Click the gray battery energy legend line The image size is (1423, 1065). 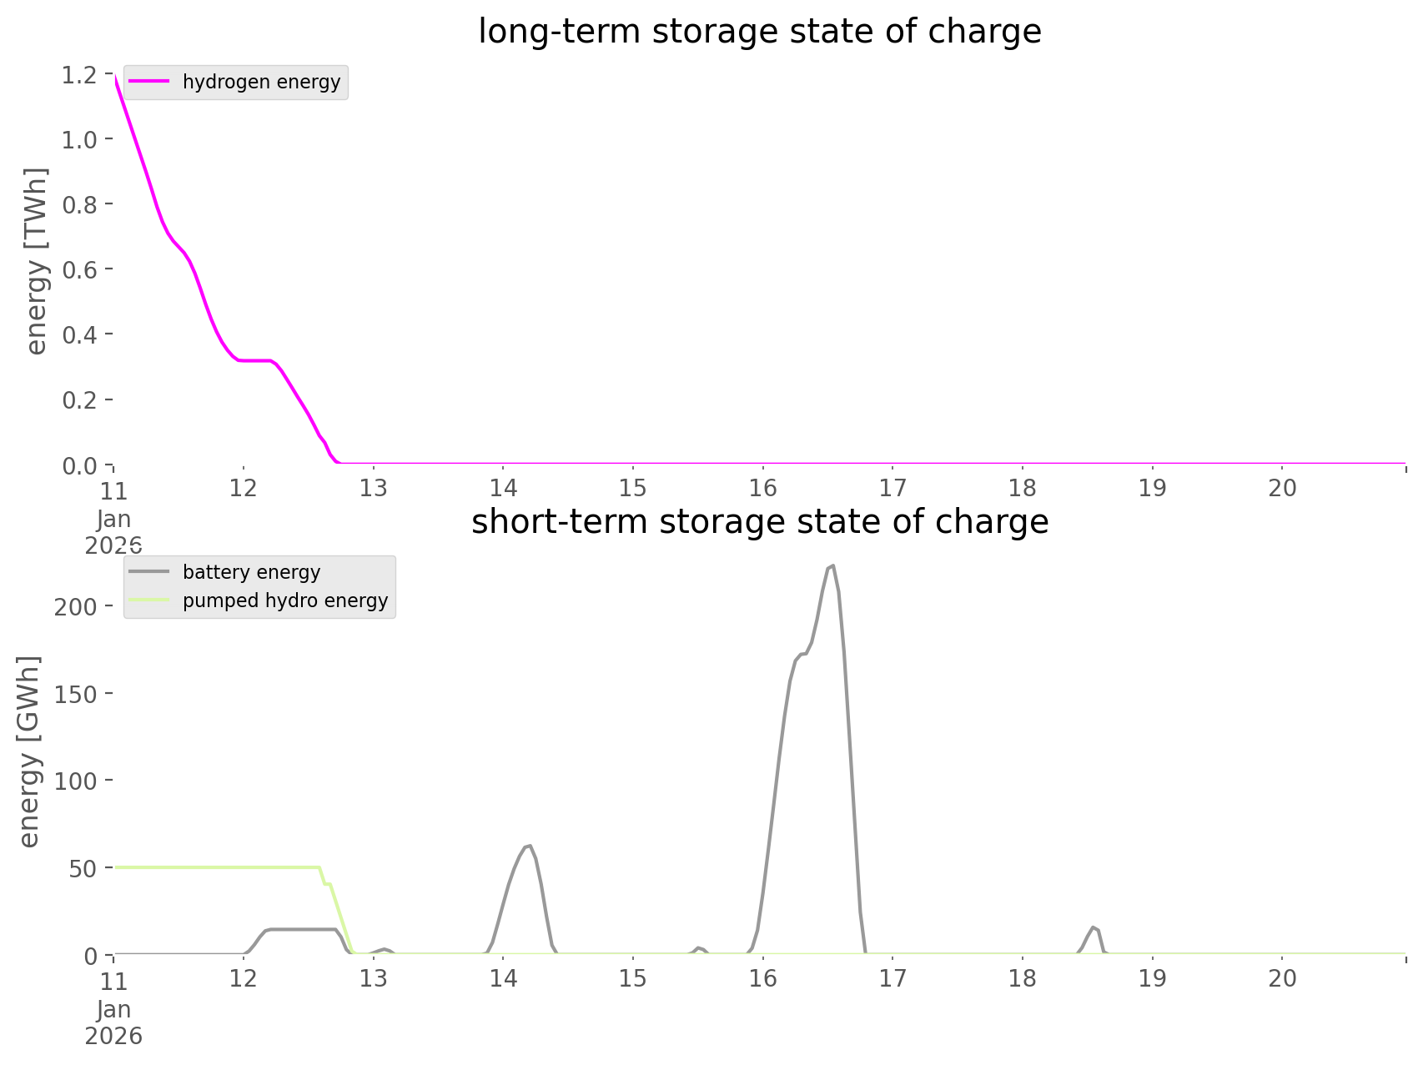pyautogui.click(x=149, y=572)
